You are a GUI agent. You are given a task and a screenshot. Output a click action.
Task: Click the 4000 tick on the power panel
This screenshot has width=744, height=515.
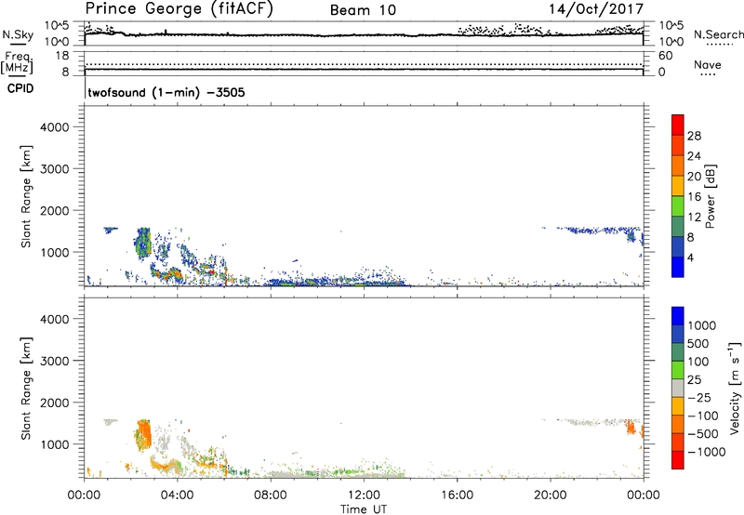[54, 127]
